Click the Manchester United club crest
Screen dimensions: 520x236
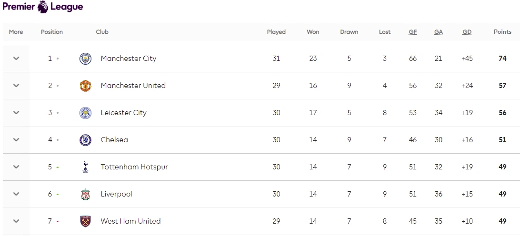click(x=85, y=86)
